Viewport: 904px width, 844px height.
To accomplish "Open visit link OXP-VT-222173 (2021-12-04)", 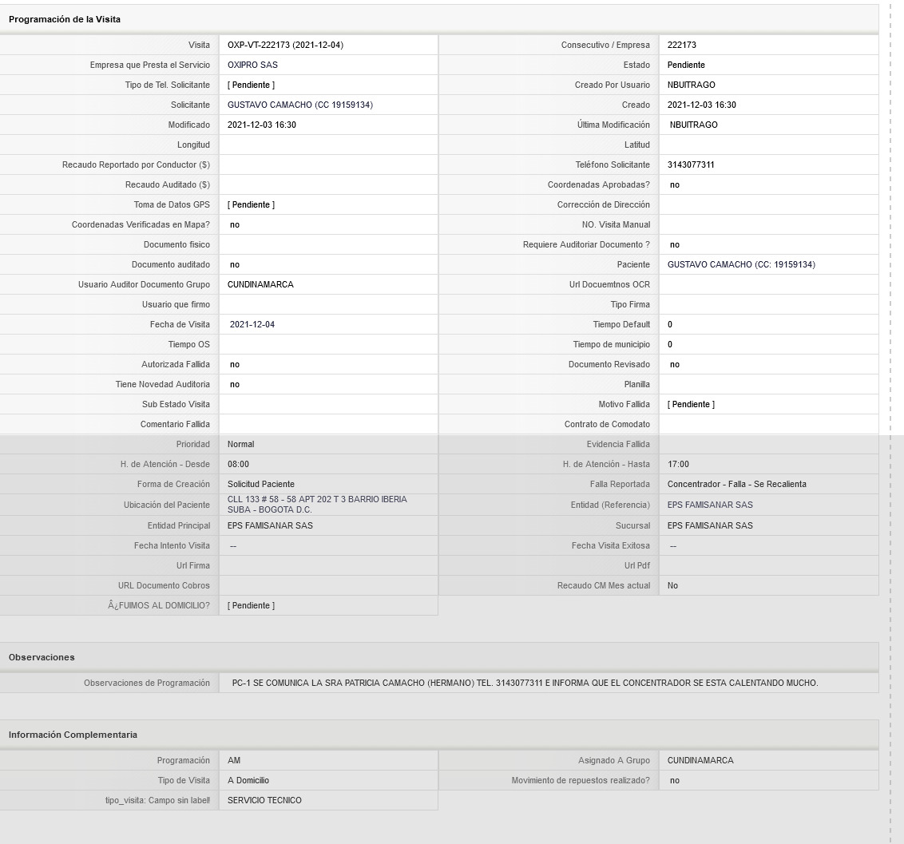I will (285, 45).
